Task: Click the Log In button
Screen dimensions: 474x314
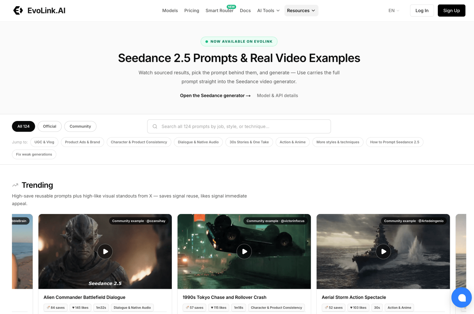Action: coord(422,11)
